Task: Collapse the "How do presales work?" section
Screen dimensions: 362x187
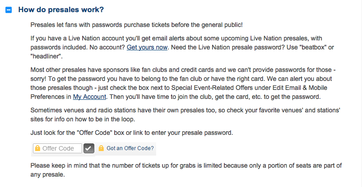Action: 8,10
